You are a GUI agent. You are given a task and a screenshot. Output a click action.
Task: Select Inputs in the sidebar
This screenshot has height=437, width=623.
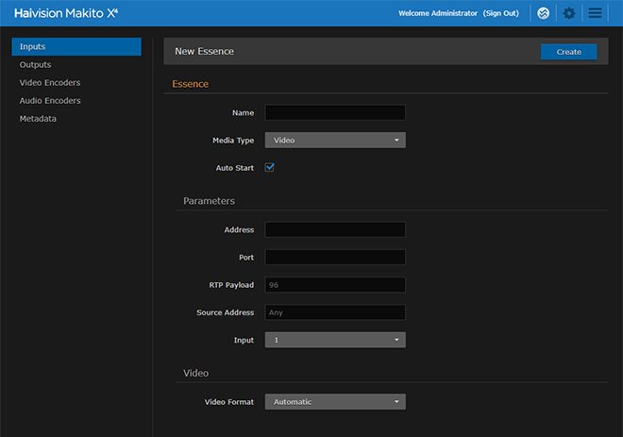[76, 46]
